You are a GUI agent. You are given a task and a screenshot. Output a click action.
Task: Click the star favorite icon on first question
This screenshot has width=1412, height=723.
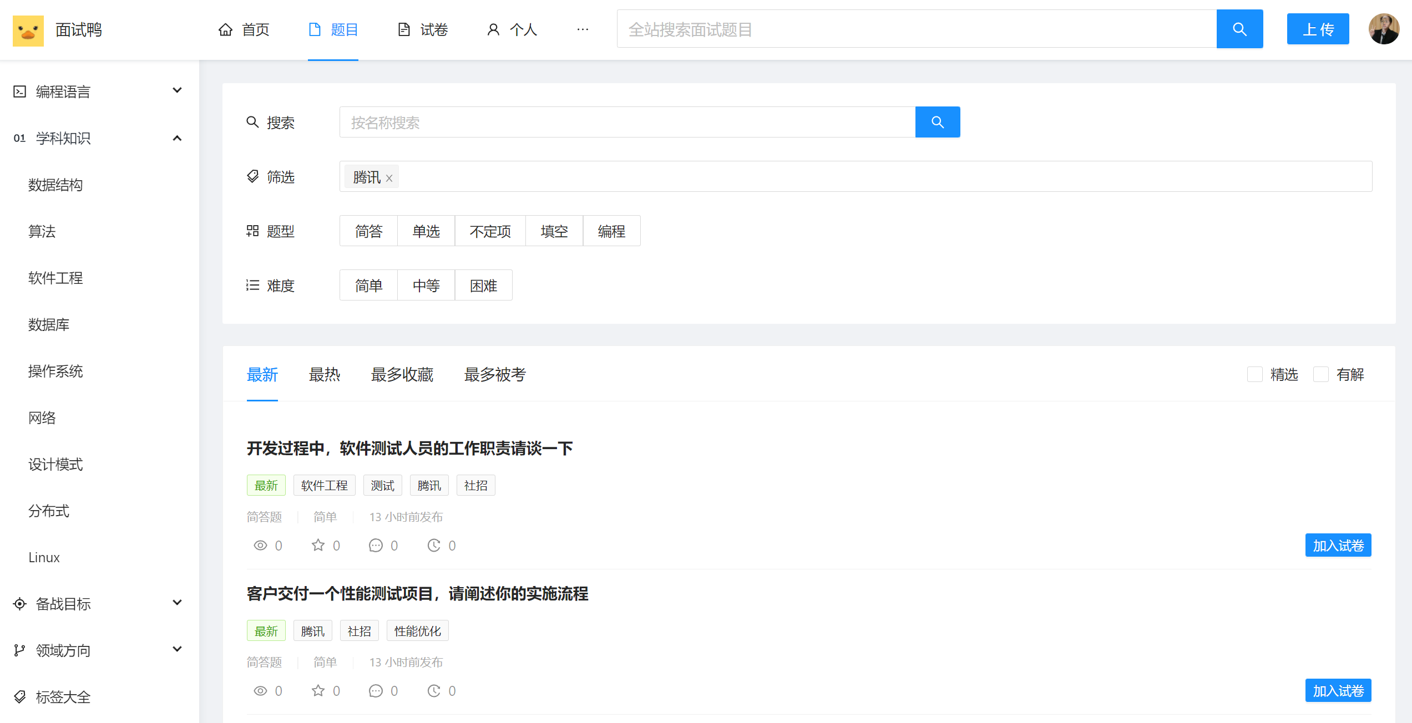click(318, 545)
